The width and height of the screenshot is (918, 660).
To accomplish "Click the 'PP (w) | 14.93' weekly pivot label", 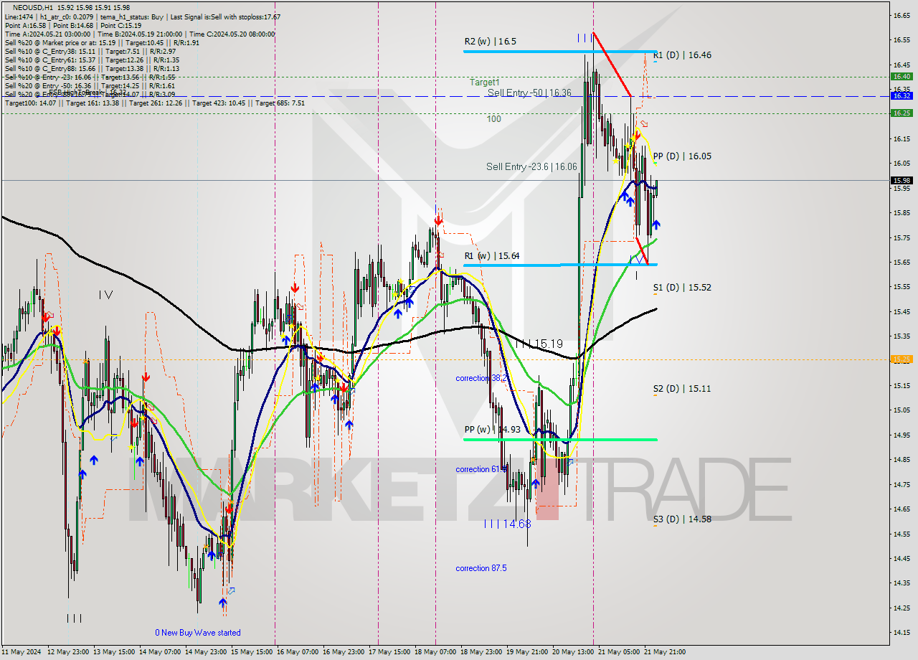I will [x=492, y=430].
